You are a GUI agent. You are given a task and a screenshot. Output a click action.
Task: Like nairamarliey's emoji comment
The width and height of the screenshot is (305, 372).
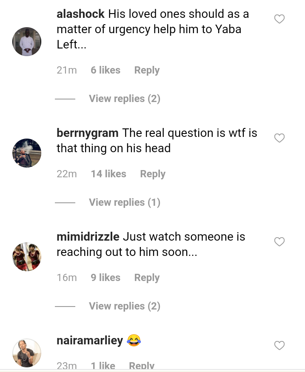point(279,346)
